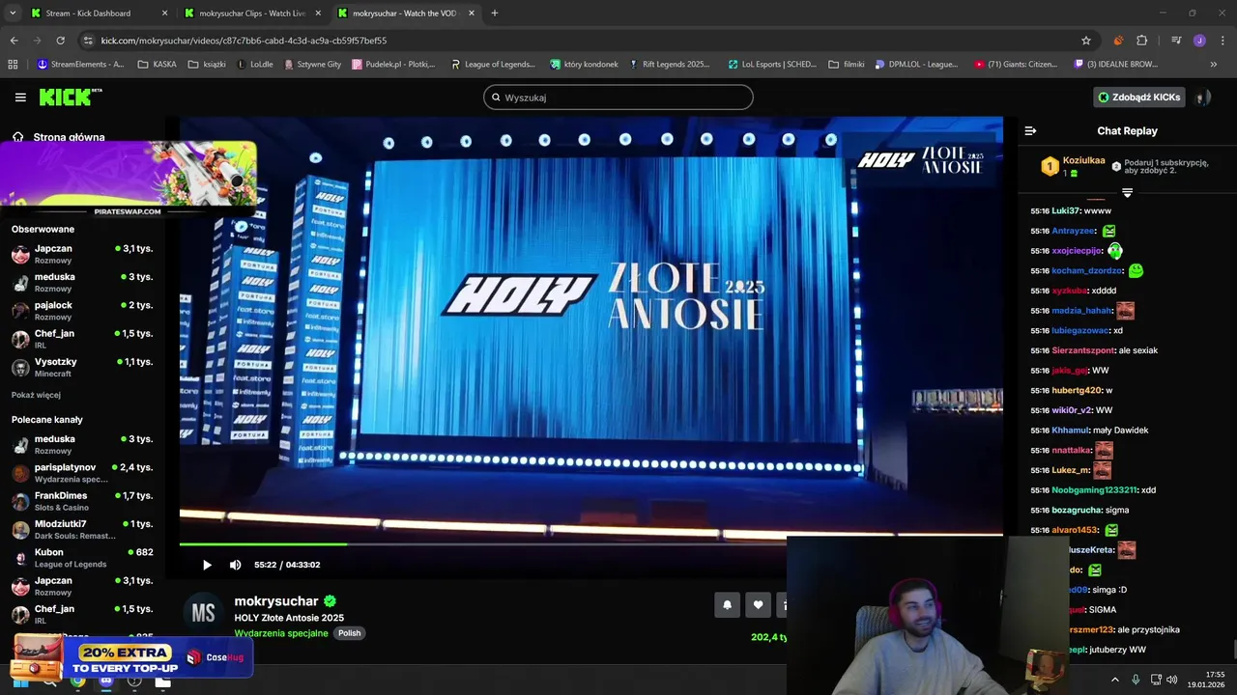
Task: Click lubiegazowac username in chat
Action: tap(1080, 330)
